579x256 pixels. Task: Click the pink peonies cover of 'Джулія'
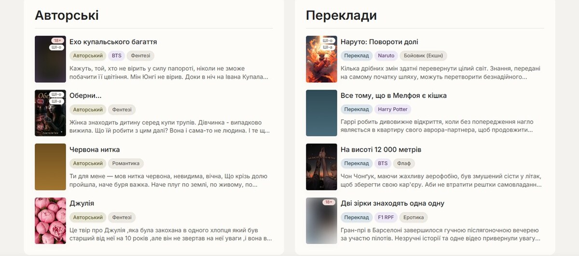point(50,221)
